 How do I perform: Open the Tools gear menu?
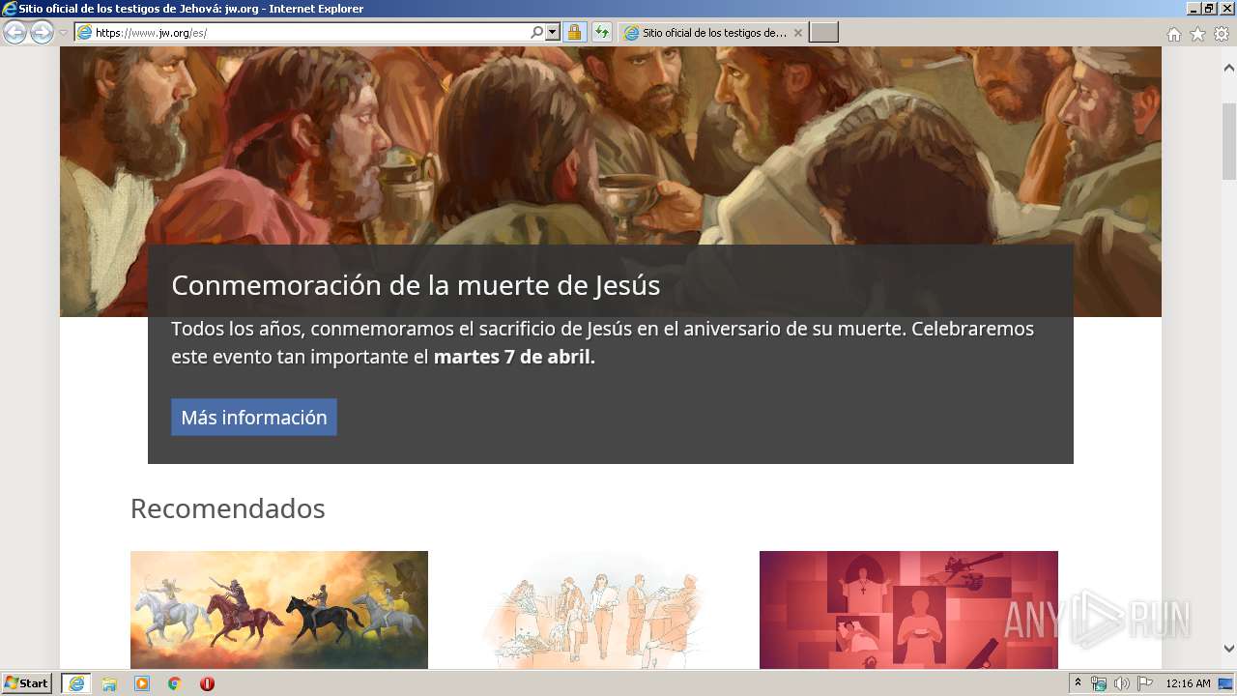coord(1222,34)
